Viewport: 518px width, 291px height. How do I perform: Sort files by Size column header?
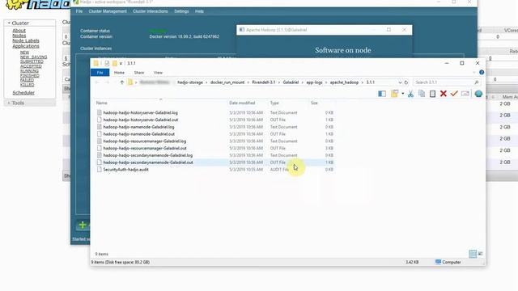(314, 103)
